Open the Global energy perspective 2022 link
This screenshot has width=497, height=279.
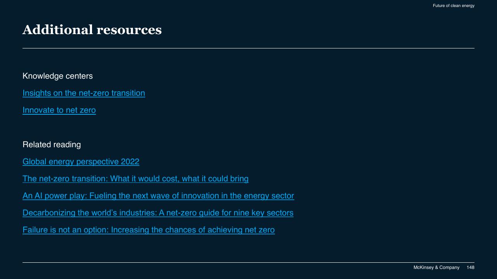coord(81,162)
